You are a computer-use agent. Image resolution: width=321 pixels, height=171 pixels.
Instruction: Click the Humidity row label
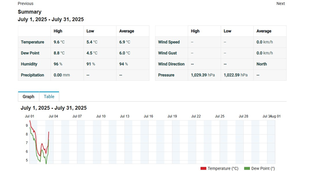pos(29,64)
